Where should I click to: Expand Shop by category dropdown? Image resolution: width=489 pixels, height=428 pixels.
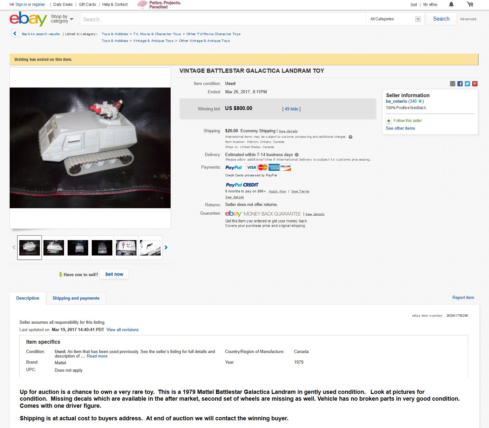pos(62,19)
